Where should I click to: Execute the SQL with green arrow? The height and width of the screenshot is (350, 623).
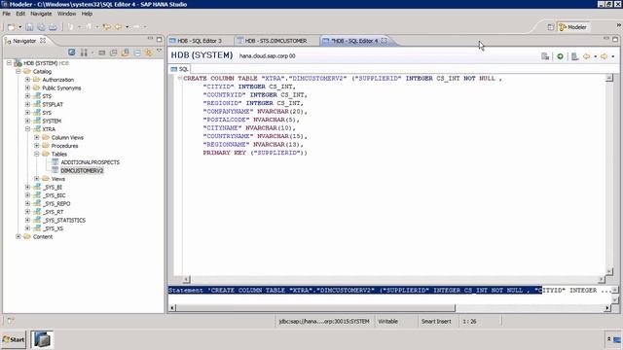coord(560,56)
